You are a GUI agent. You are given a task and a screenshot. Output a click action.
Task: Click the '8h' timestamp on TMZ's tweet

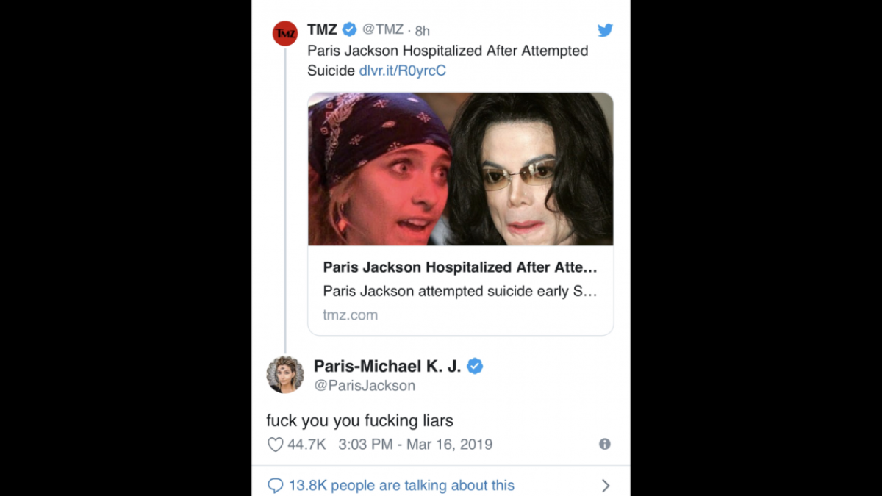(x=423, y=30)
